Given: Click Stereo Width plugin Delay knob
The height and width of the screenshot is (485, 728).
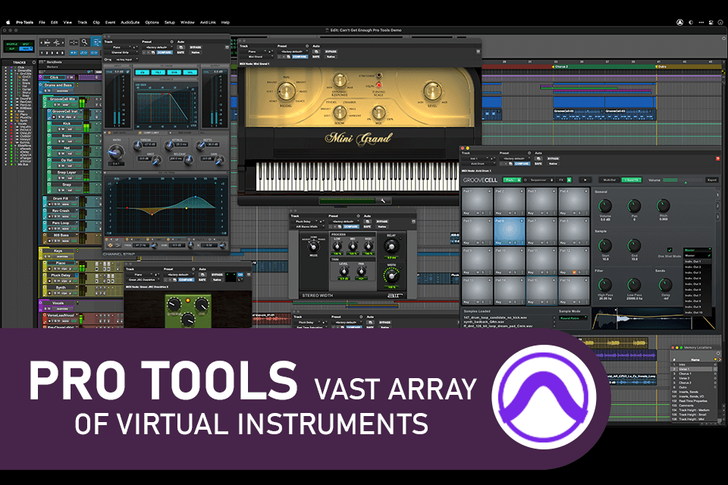Looking at the screenshot, I should tap(391, 246).
